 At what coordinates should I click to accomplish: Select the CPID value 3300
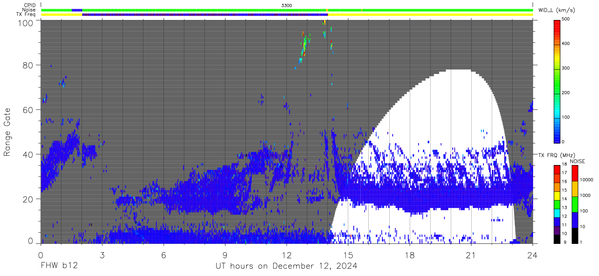click(287, 5)
